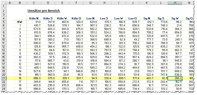Click the KW label cell
The height and width of the screenshot is (95, 197).
[x=20, y=22]
